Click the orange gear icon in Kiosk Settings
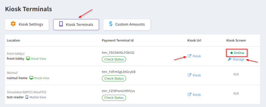Image resolution: width=266 pixels, height=107 pixels. click(x=13, y=24)
